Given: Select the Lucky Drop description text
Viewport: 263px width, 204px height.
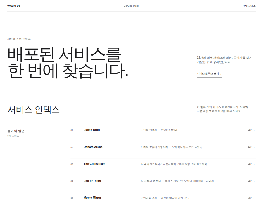Looking at the screenshot, I should click(x=159, y=130).
